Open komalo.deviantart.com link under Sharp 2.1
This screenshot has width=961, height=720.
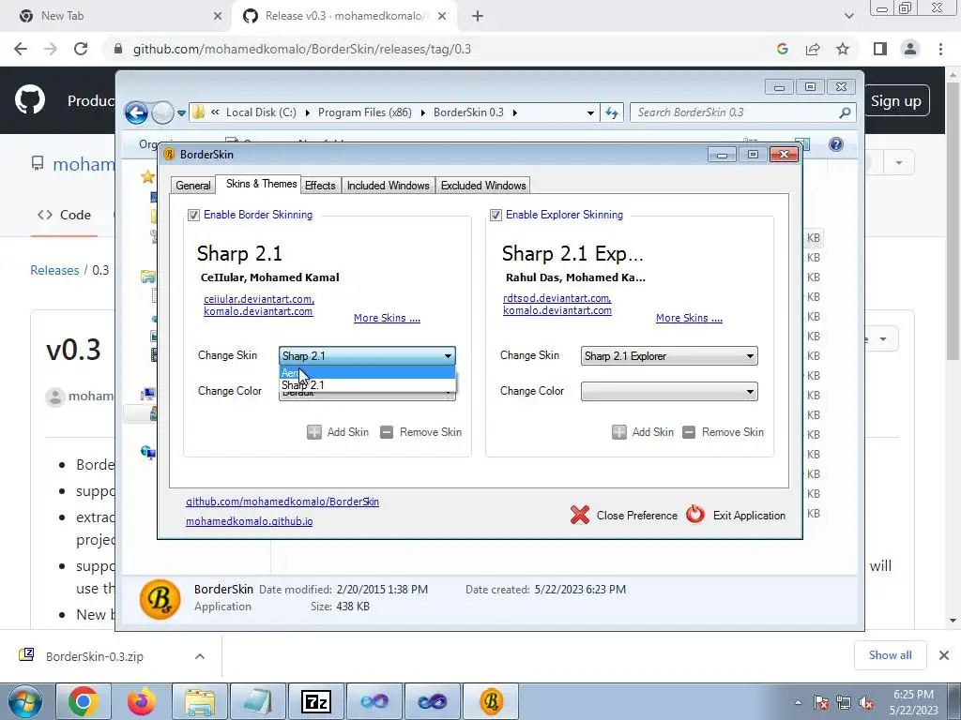pyautogui.click(x=258, y=311)
